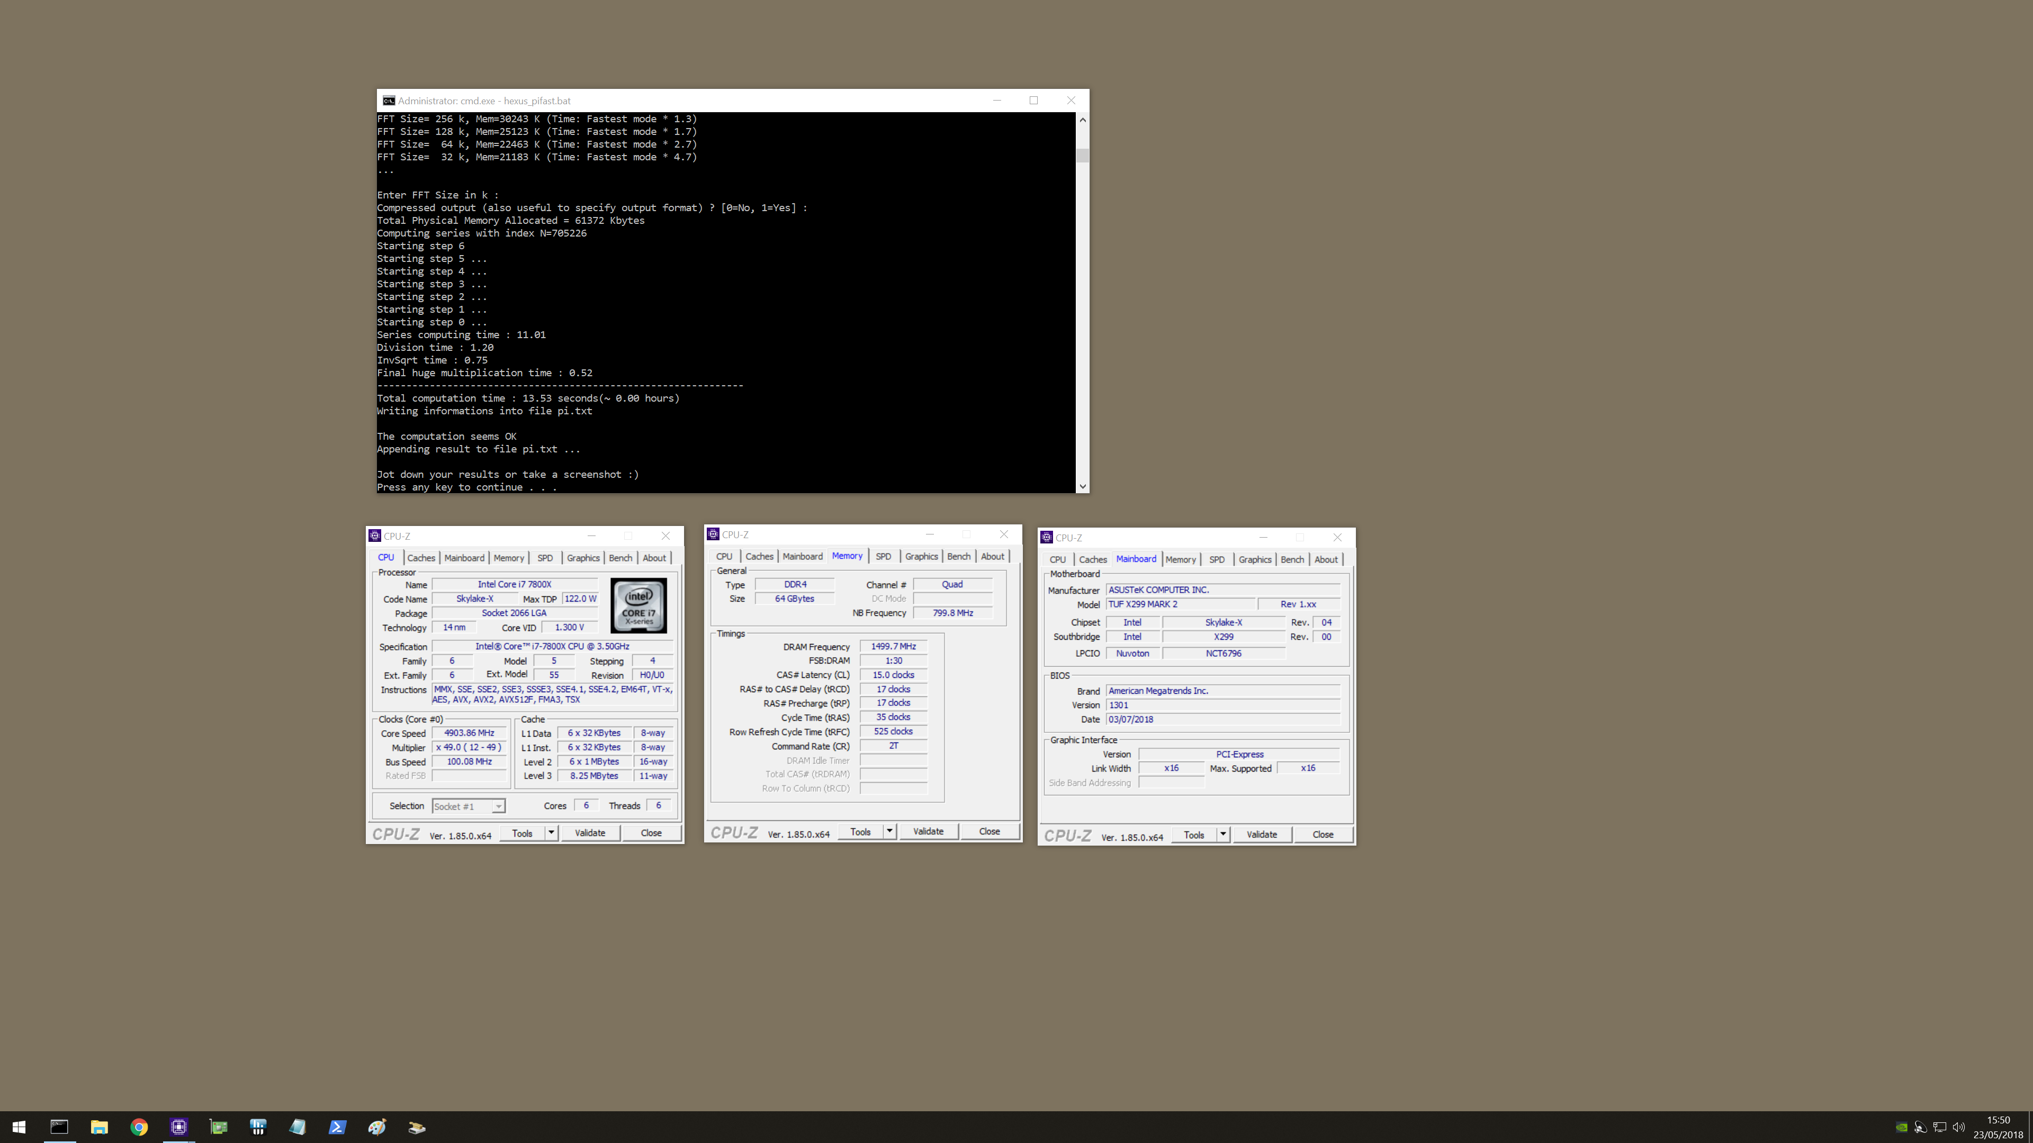This screenshot has width=2033, height=1143.
Task: Minimize the CPU-Z Mainboard window
Action: (1264, 537)
